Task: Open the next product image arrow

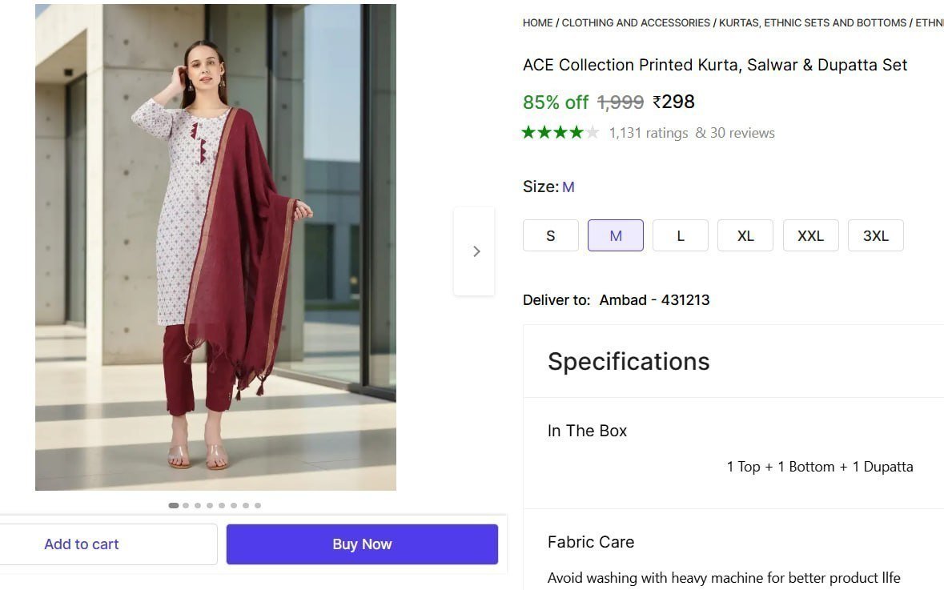Action: (476, 251)
